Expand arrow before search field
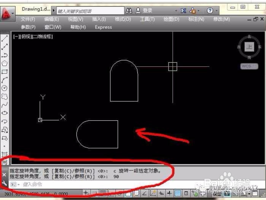 tap(53, 11)
